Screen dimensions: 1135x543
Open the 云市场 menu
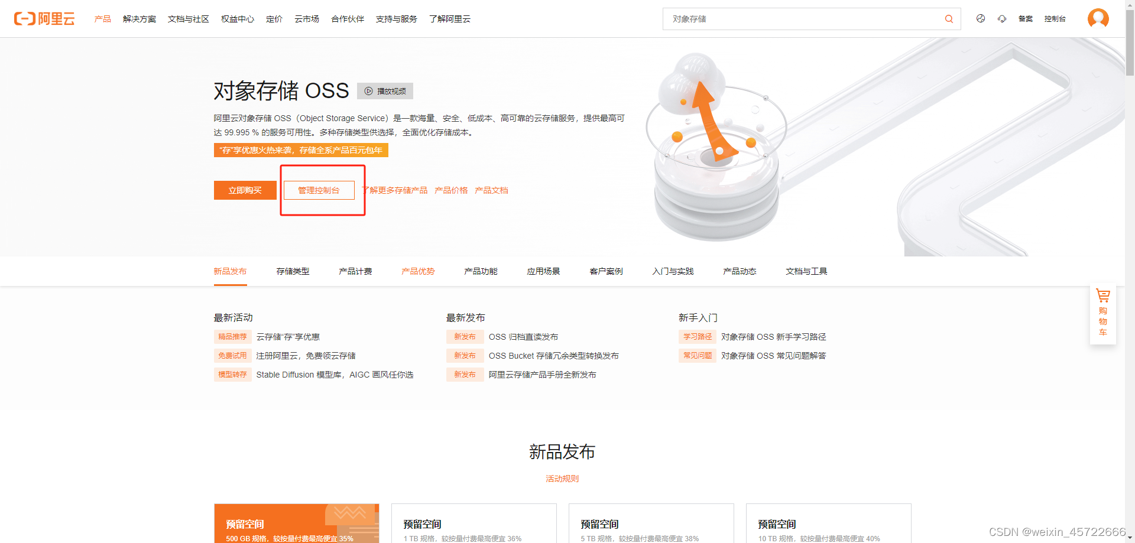307,19
